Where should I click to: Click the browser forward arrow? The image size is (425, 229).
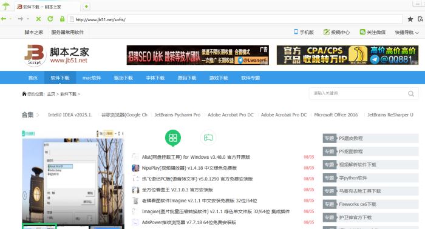coord(21,19)
